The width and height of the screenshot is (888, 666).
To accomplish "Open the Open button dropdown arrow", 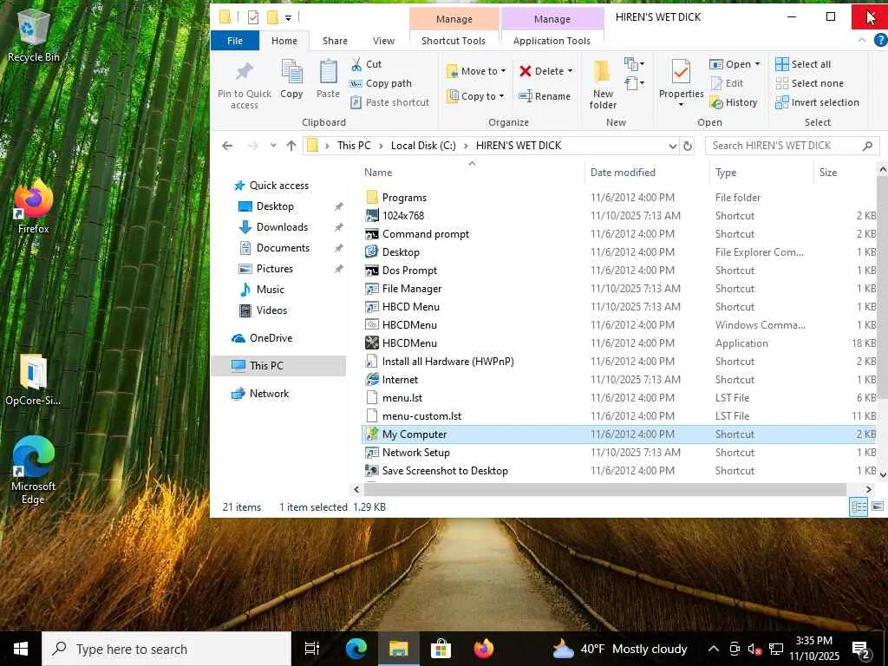I will 757,64.
